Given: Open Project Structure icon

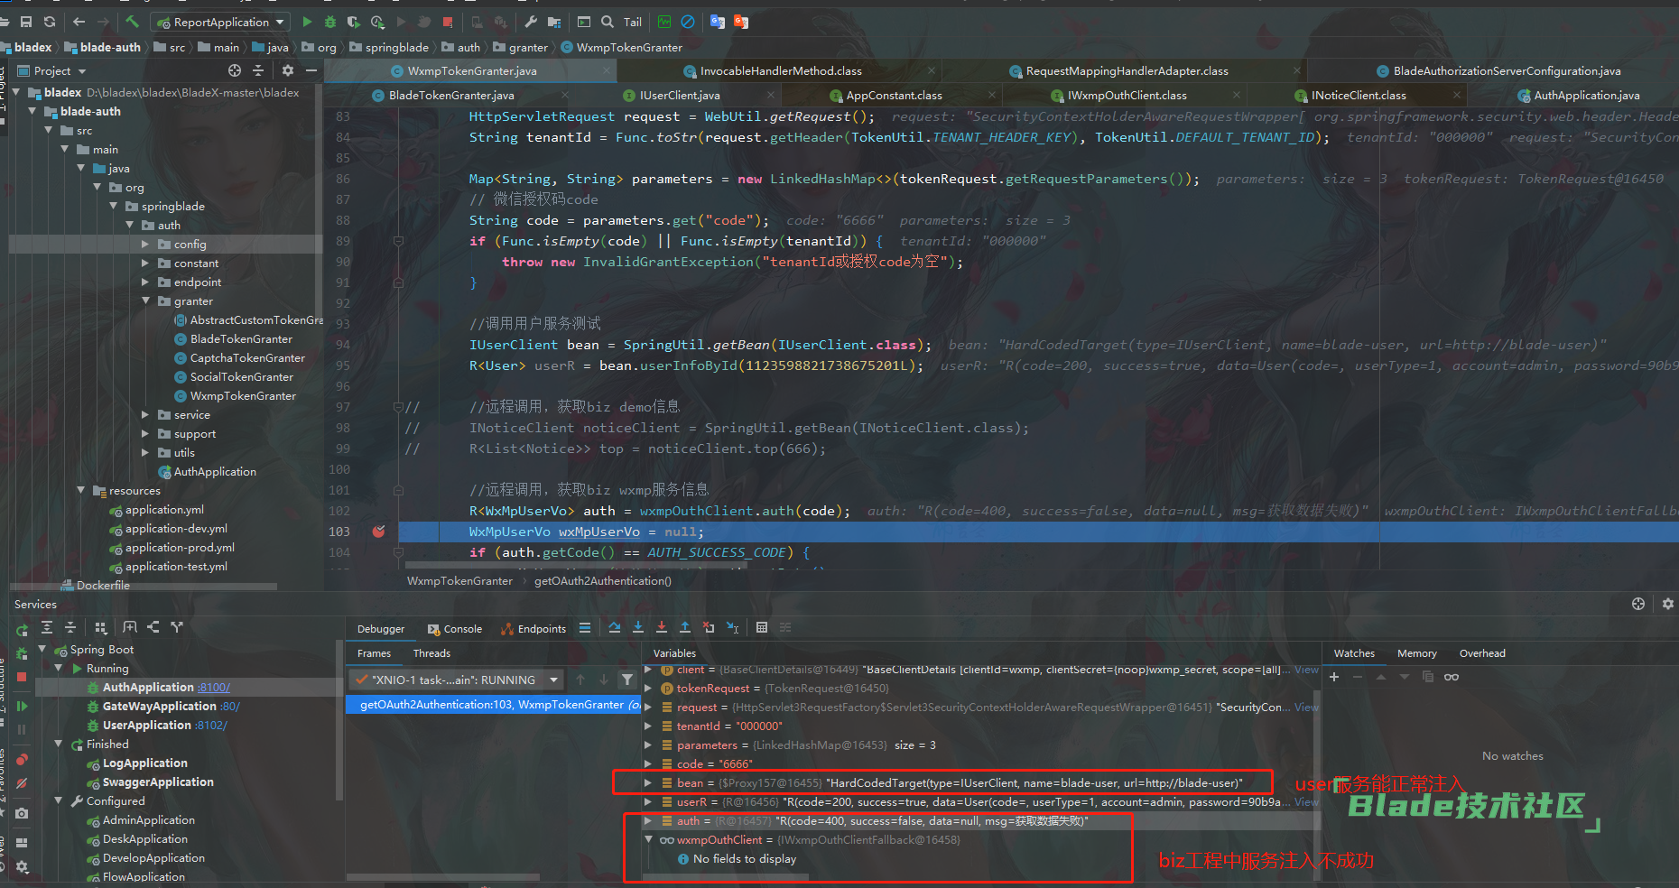Looking at the screenshot, I should click(554, 22).
